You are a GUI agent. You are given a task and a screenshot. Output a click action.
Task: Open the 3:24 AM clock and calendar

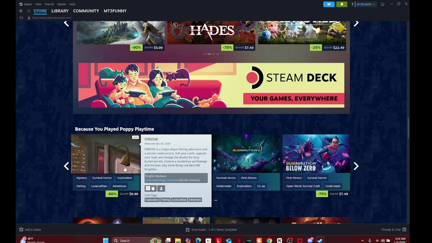click(x=400, y=240)
